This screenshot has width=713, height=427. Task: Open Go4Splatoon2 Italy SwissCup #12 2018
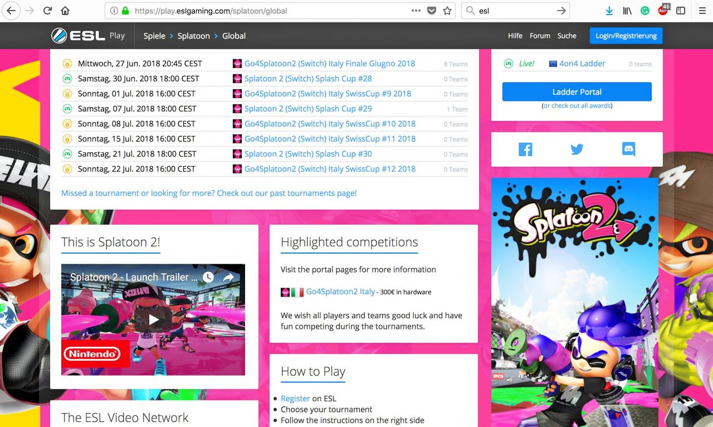pos(330,169)
